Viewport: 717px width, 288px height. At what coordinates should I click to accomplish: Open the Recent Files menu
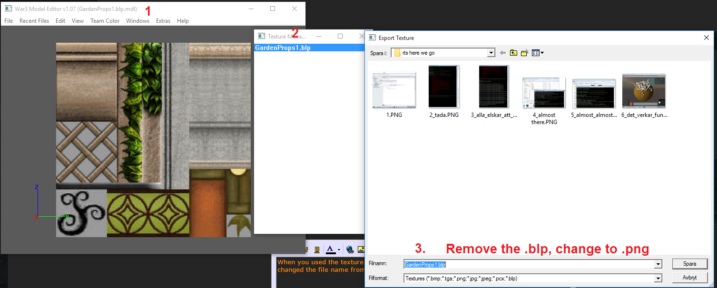coord(34,21)
